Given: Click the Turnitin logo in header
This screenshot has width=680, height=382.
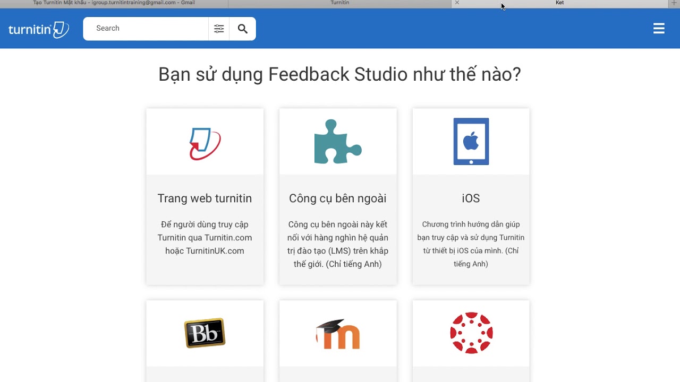Looking at the screenshot, I should (x=38, y=29).
